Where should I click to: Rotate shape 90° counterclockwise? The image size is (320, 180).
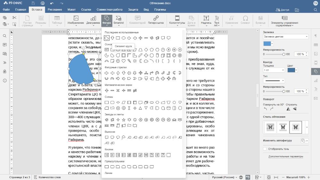click(x=265, y=109)
